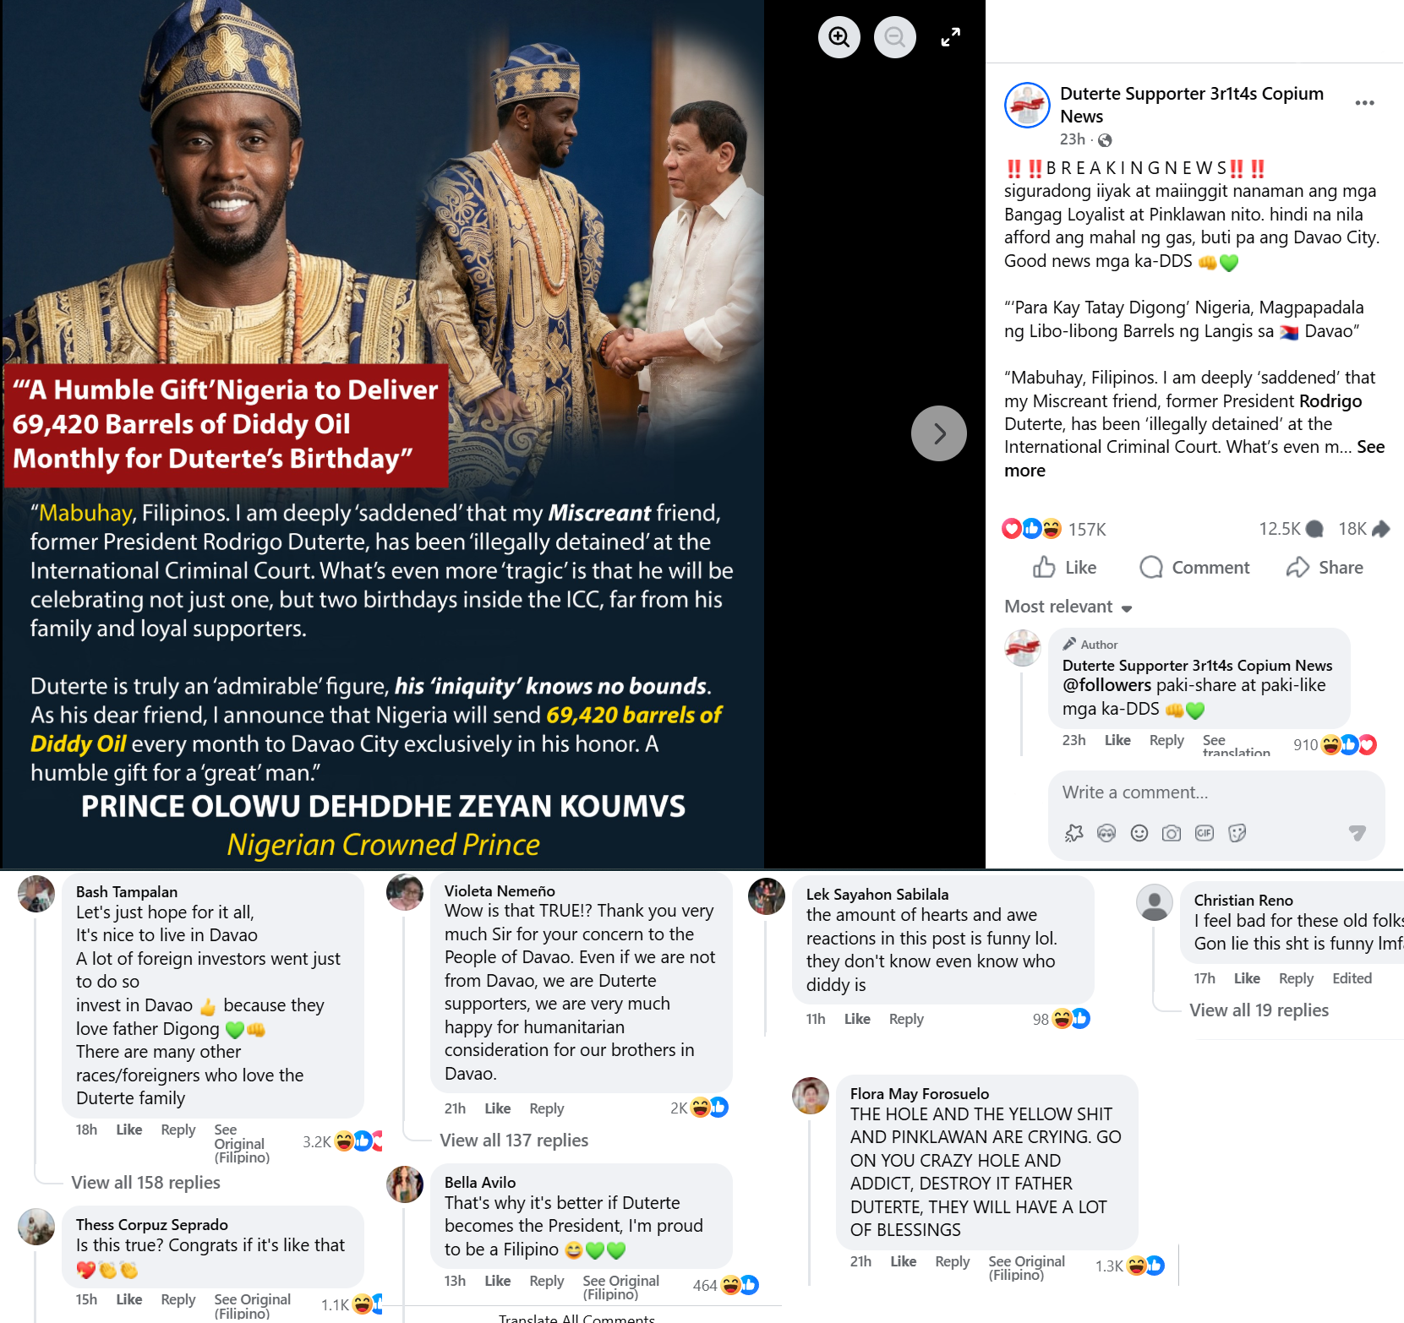Like the post
Image resolution: width=1404 pixels, height=1323 pixels.
pos(1064,568)
